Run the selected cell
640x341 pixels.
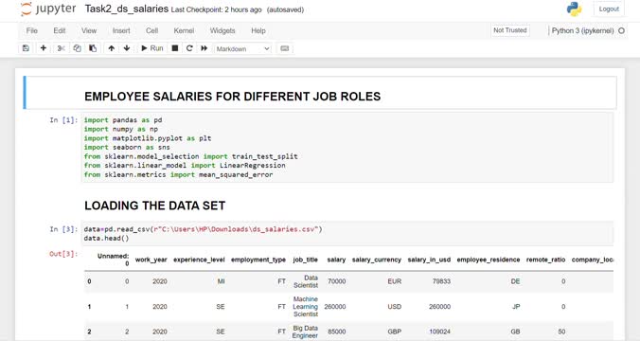(151, 48)
